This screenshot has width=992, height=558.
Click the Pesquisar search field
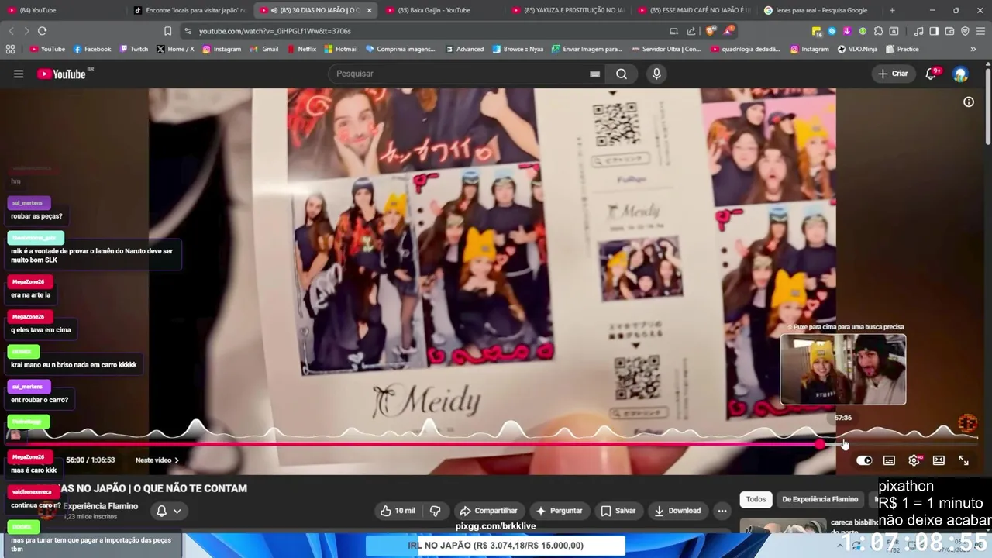[x=461, y=74]
